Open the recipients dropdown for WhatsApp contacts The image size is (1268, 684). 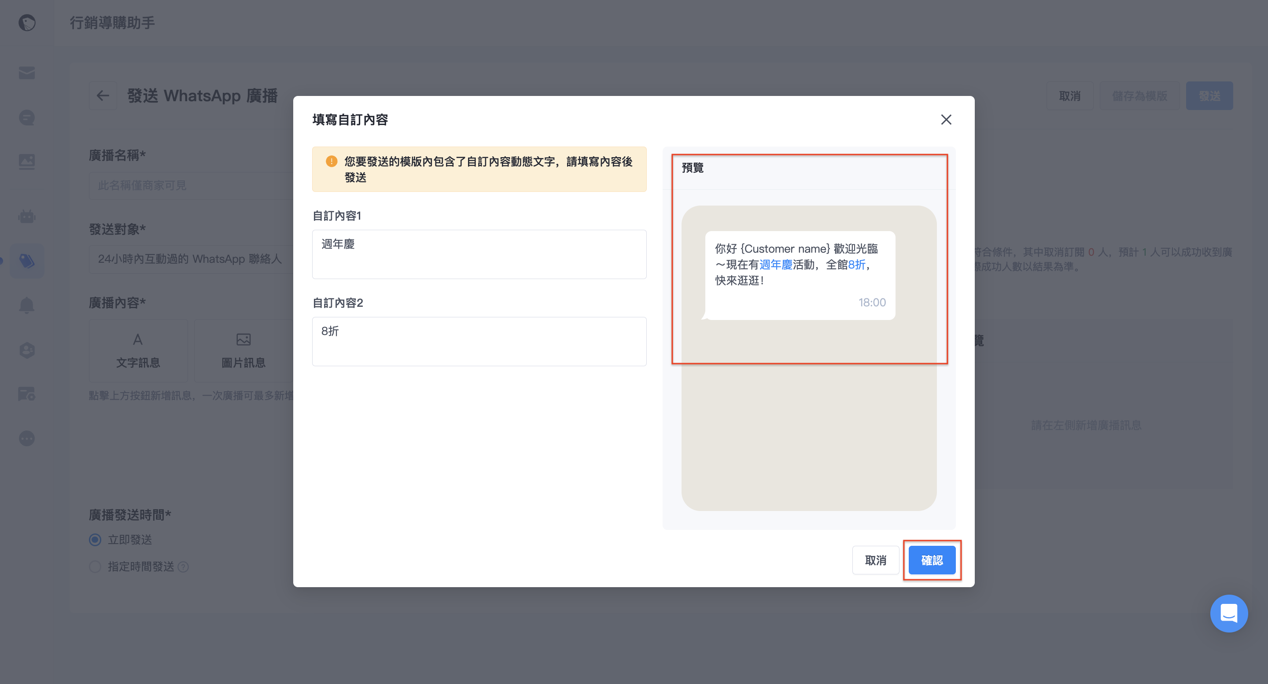click(192, 259)
